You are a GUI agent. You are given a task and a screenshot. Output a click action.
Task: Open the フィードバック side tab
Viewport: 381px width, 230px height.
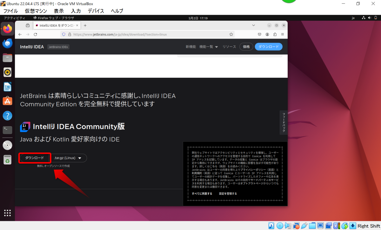pyautogui.click(x=284, y=122)
